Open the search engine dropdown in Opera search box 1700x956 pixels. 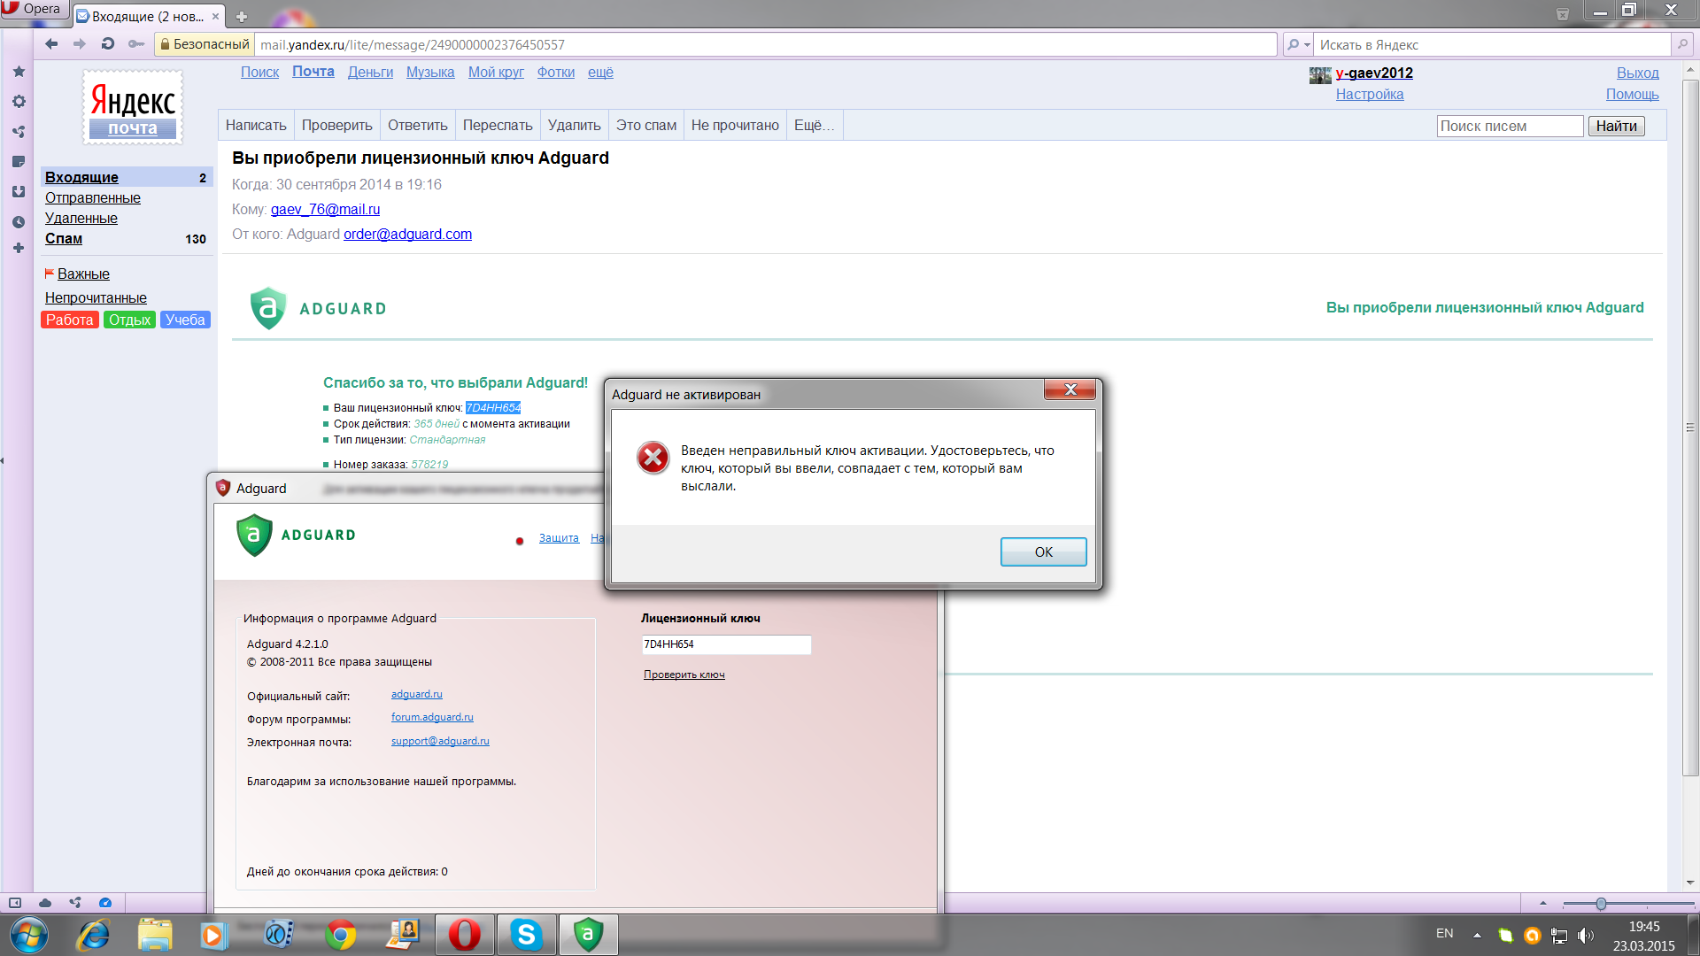[x=1298, y=44]
